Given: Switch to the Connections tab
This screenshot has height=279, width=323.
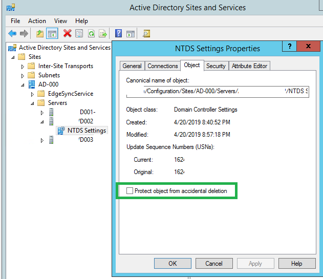Looking at the screenshot, I should click(x=163, y=66).
